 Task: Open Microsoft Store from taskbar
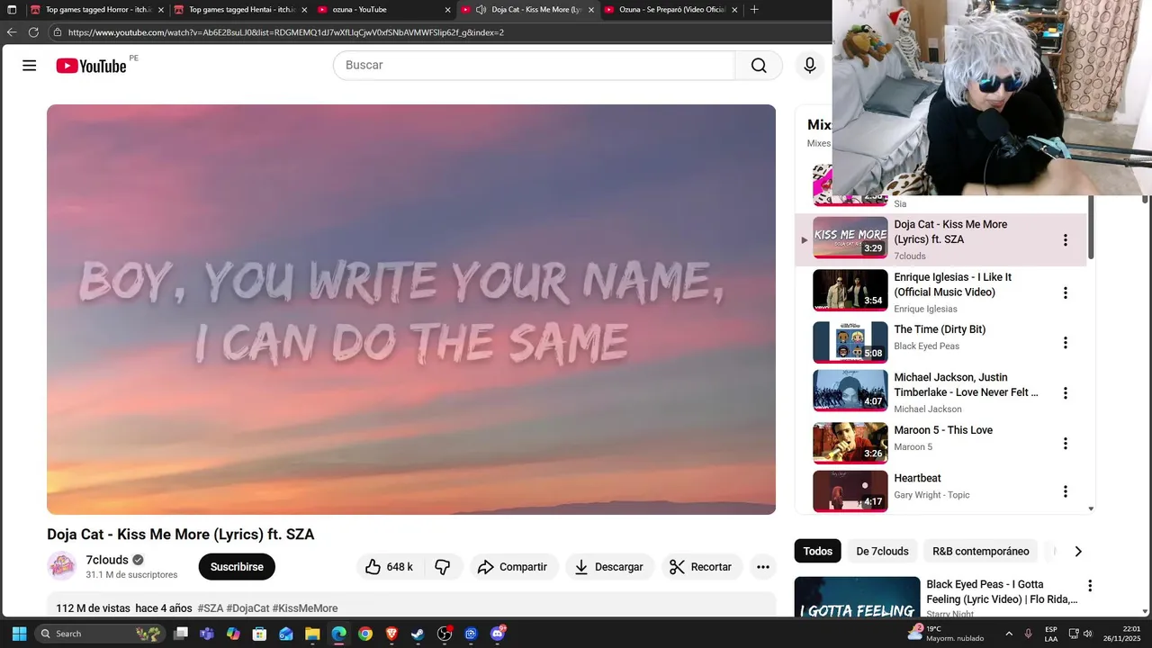pos(259,634)
